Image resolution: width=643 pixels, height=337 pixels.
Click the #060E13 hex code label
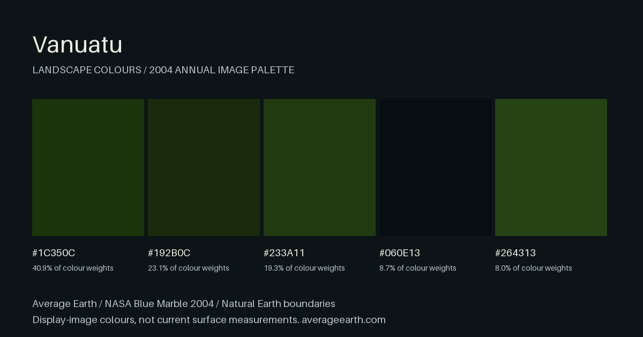(400, 253)
